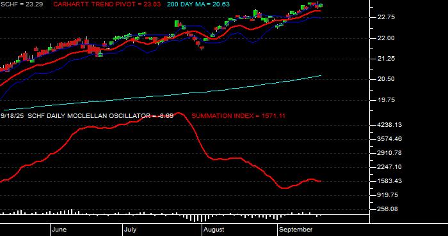Select the August timeline label
Viewport: 448px width, 236px height.
point(214,230)
